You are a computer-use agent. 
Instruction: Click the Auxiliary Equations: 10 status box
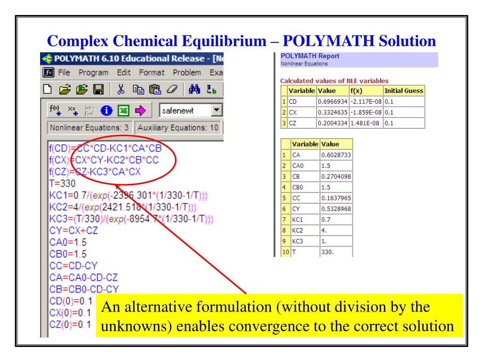coord(178,127)
